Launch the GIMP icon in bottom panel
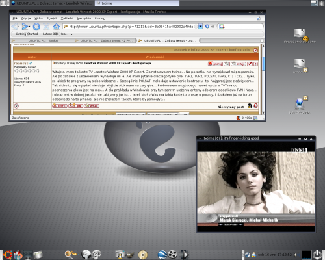The height and width of the screenshot is (260, 325). pos(131,255)
